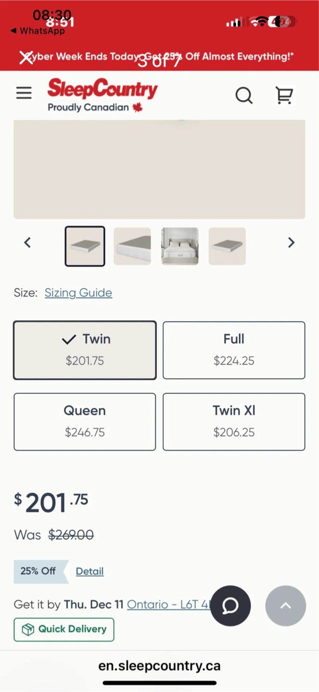The width and height of the screenshot is (319, 692).
Task: Tap the en.sleepcountry.ca address bar
Action: [x=159, y=666]
